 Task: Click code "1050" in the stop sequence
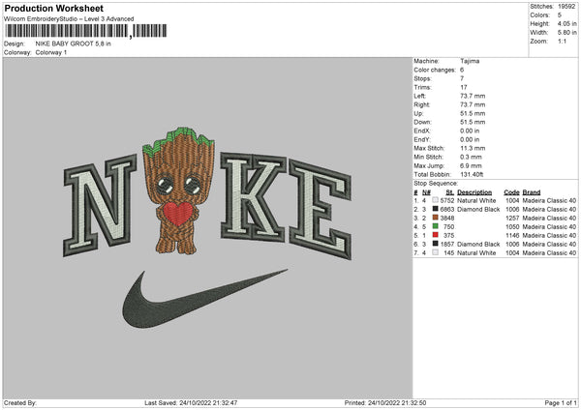point(512,227)
